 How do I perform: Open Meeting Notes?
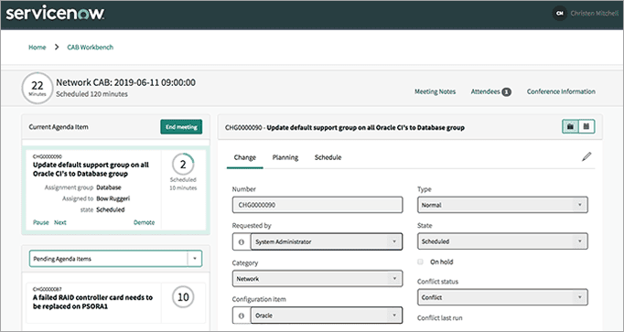[x=435, y=91]
